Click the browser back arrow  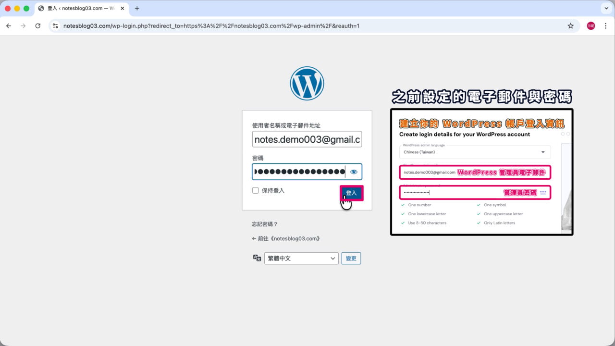[9, 26]
